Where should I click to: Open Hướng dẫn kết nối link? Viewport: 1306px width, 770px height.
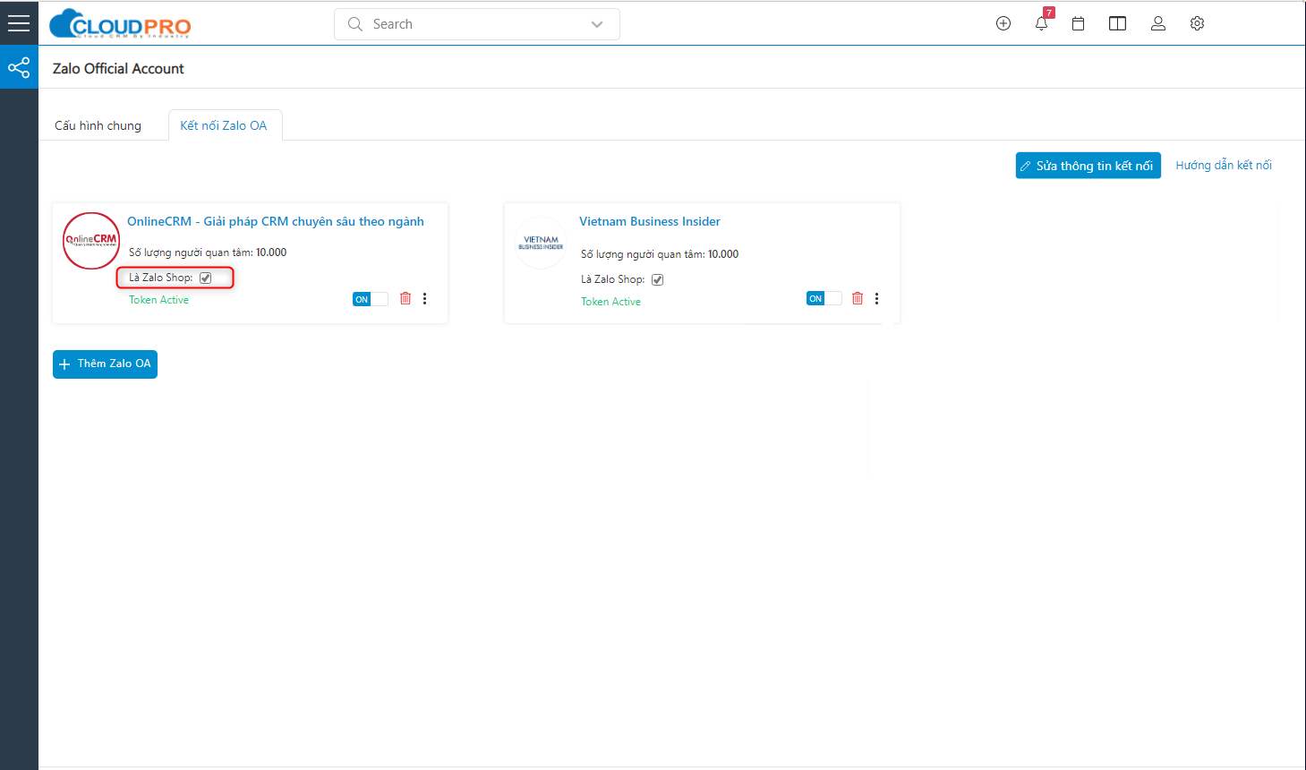pos(1224,166)
